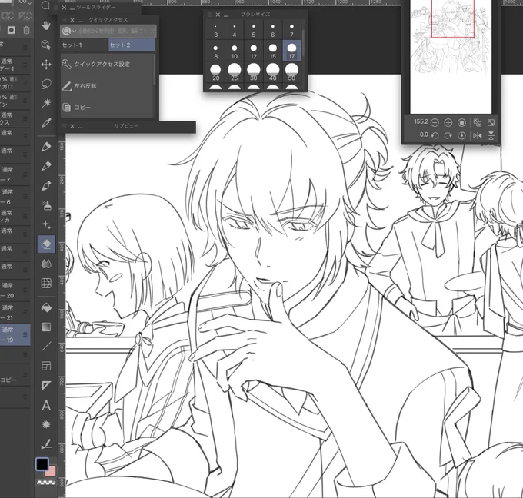Toggle vertical flip in navigator
This screenshot has width=523, height=498.
491,135
